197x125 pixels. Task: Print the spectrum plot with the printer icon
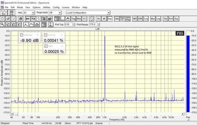pos(21,19)
